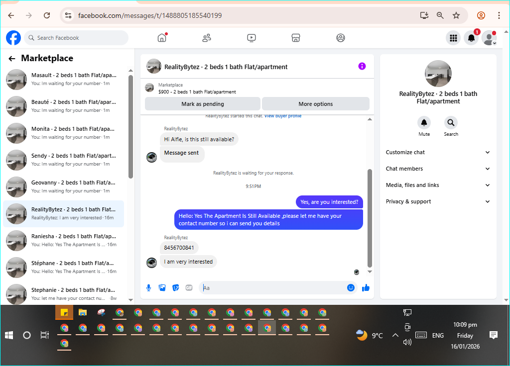This screenshot has height=366, width=510.
Task: Open Windows Task View
Action: [44, 335]
